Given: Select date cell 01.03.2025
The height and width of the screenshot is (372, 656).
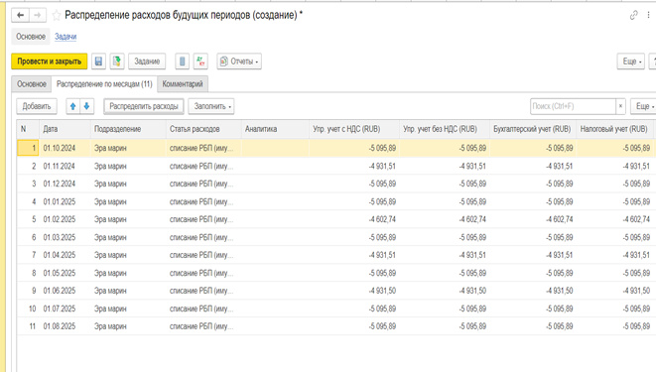Looking at the screenshot, I should click(x=65, y=237).
